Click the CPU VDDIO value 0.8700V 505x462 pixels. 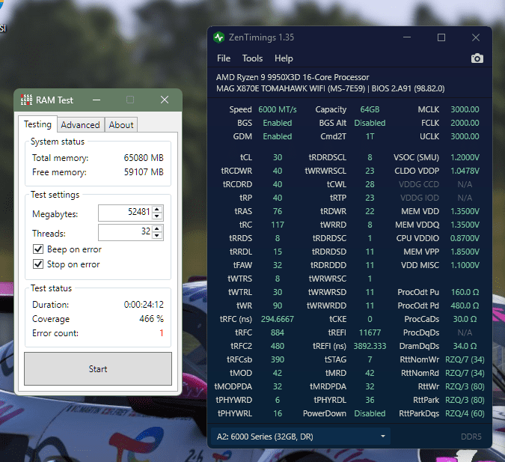tap(465, 238)
